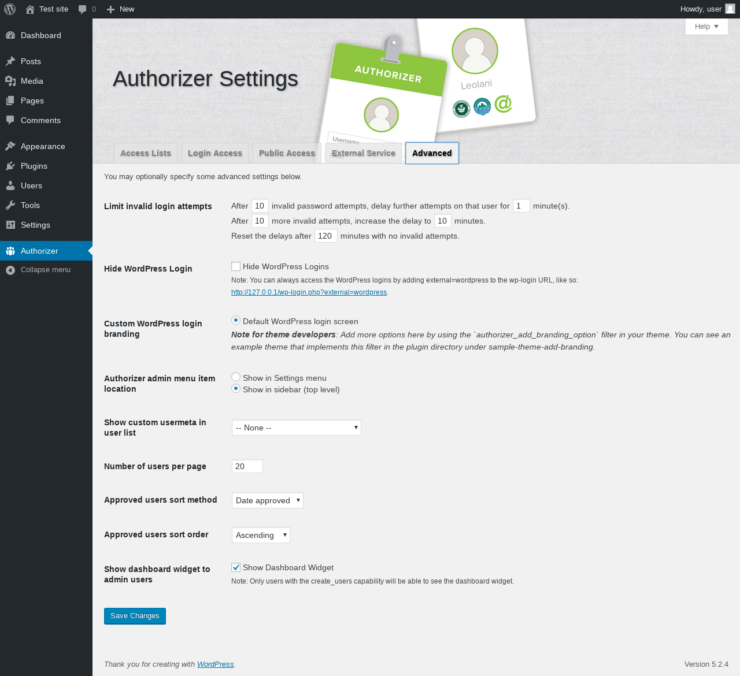The width and height of the screenshot is (740, 676).
Task: Click the Comments menu item in sidebar
Action: (x=46, y=120)
